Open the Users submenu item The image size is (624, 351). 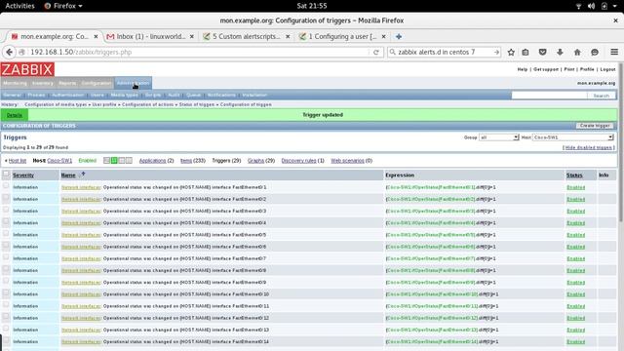click(x=97, y=96)
